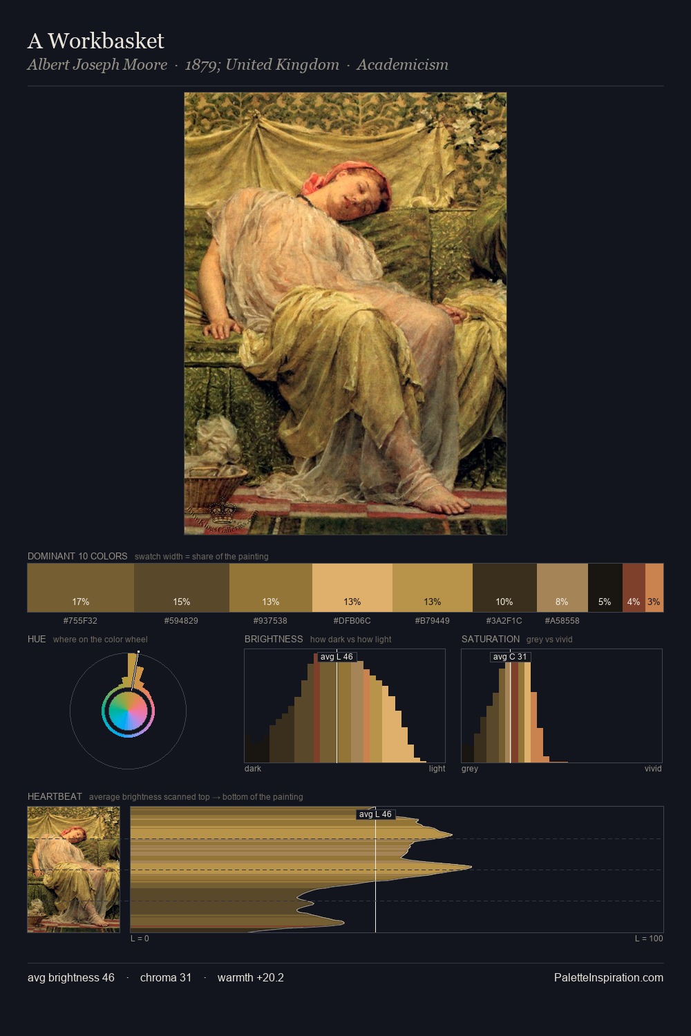691x1036 pixels.
Task: Choose the 8% swatch #A58558
Action: point(562,588)
